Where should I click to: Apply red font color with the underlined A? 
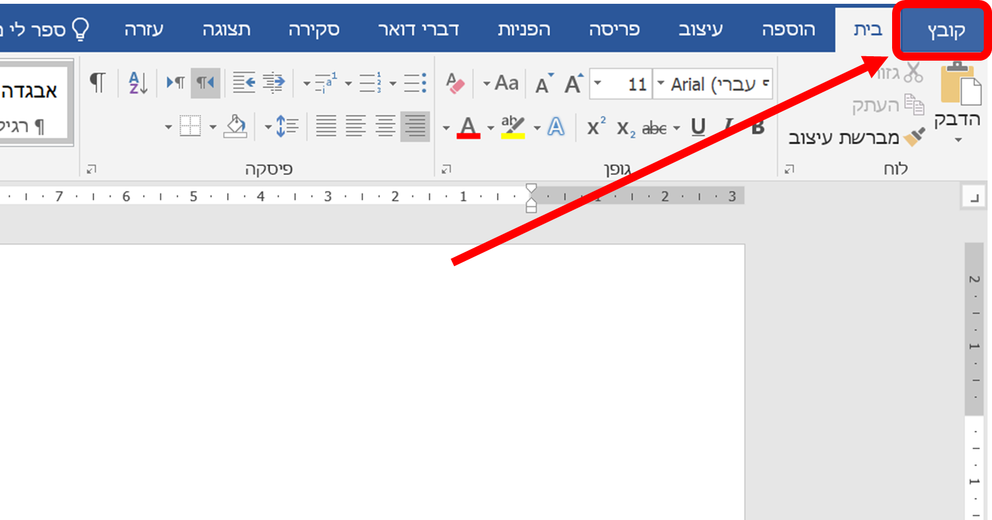[468, 127]
